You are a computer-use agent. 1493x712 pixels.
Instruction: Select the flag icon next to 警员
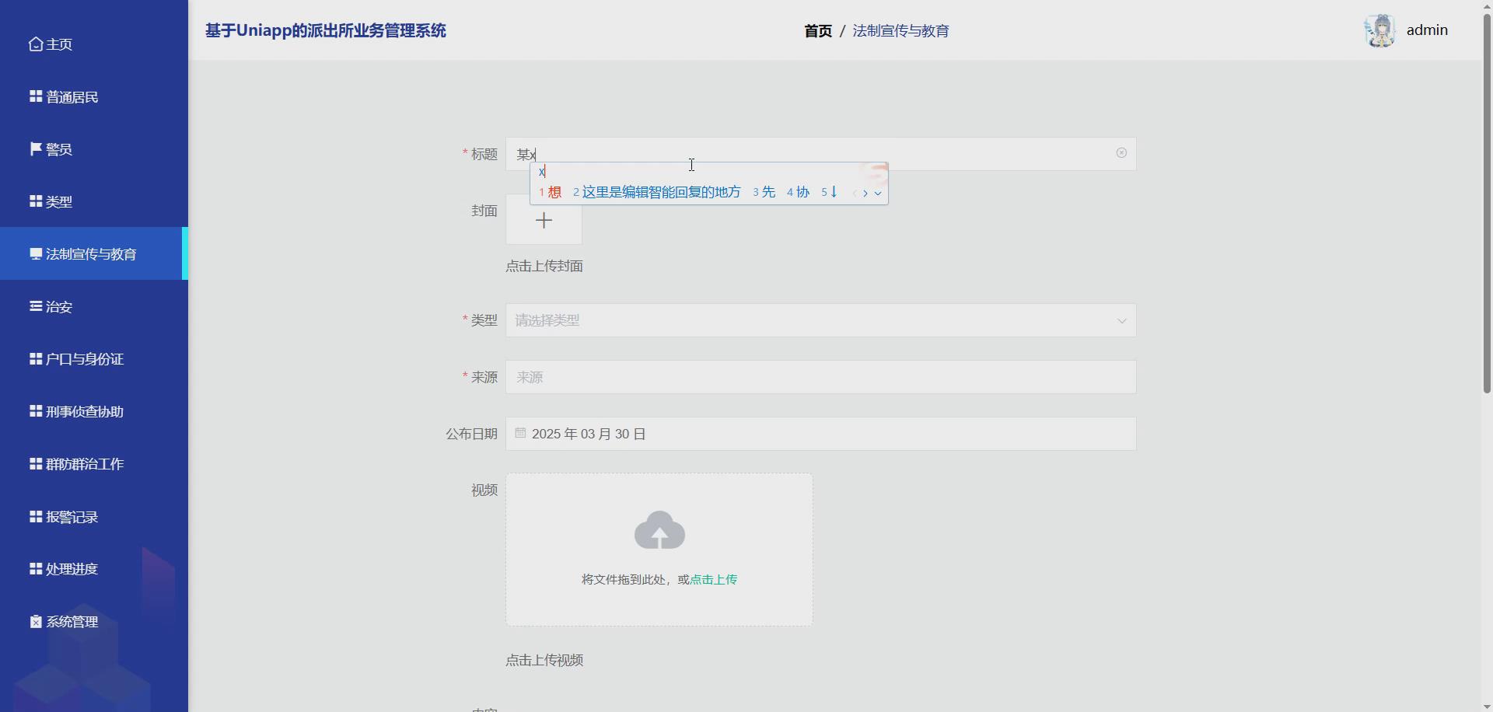pyautogui.click(x=34, y=148)
